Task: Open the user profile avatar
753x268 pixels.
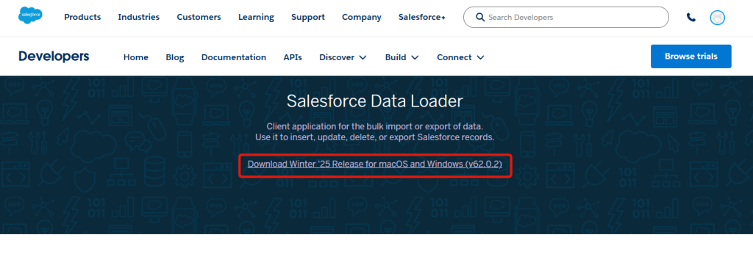Action: tap(718, 18)
